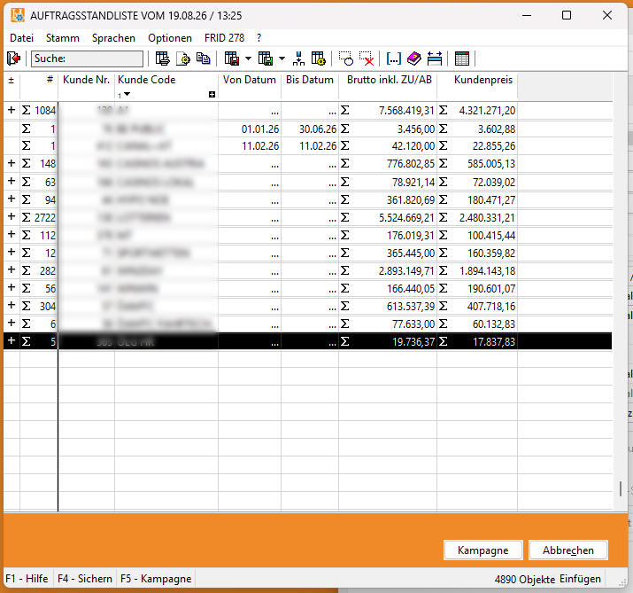Click the selection with red X icon
633x593 pixels.
point(367,59)
